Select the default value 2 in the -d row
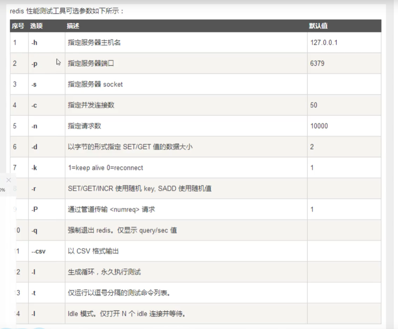The width and height of the screenshot is (398, 329). [312, 147]
